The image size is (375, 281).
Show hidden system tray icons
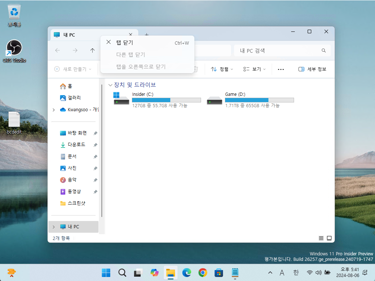click(x=270, y=272)
